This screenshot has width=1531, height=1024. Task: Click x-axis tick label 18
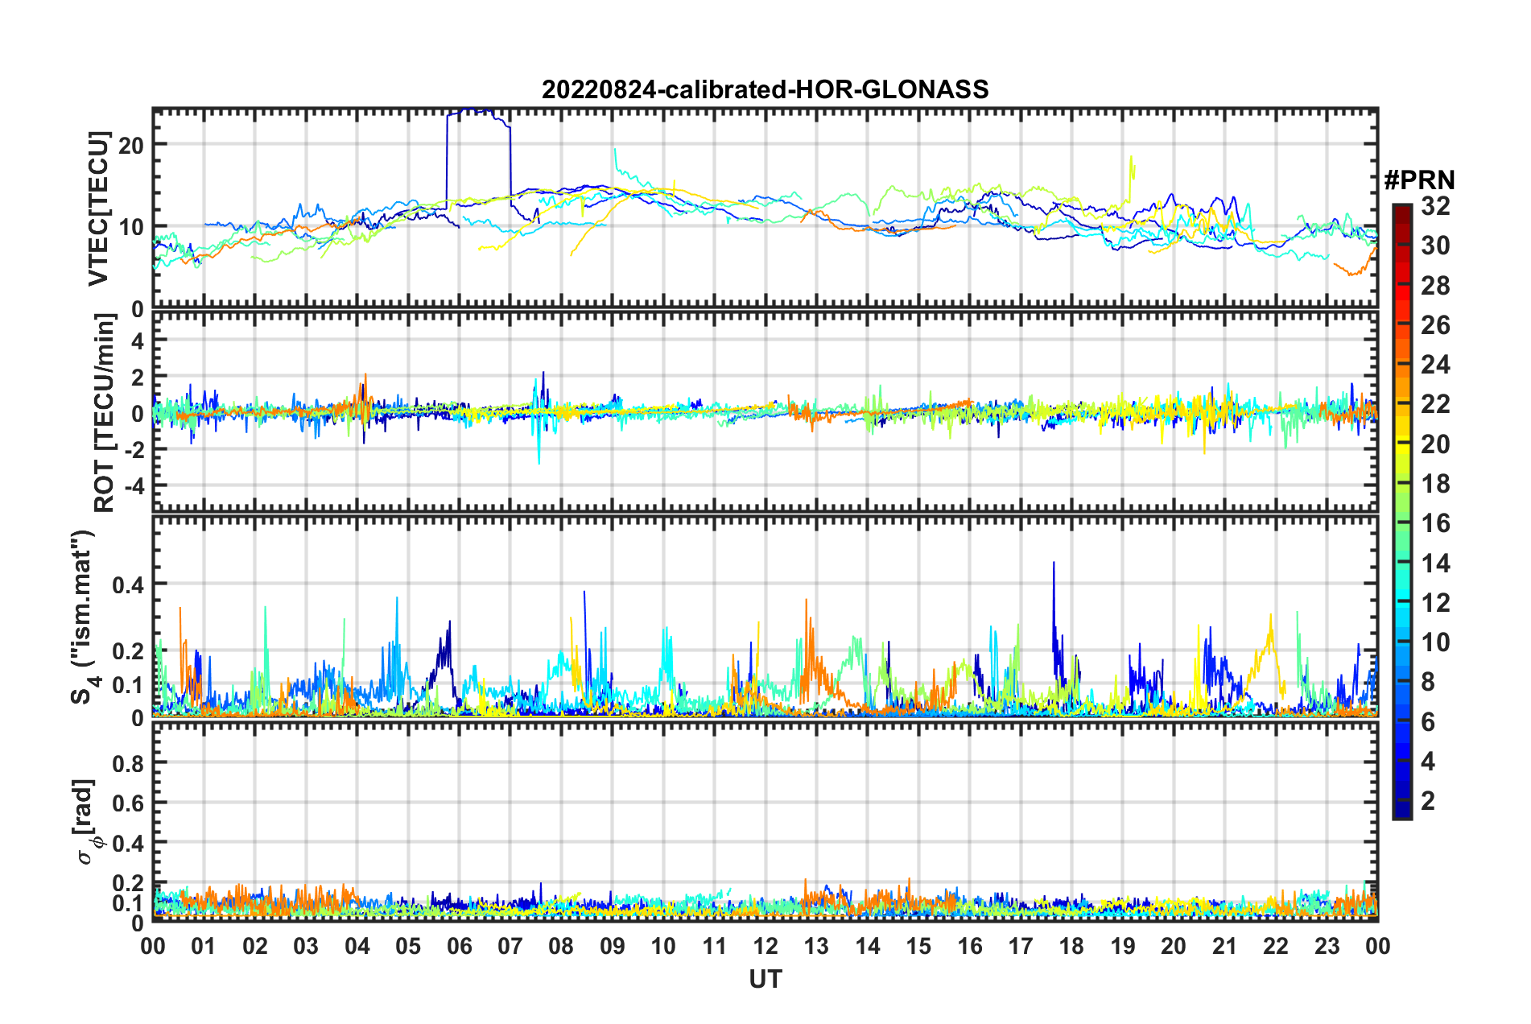click(x=1071, y=945)
